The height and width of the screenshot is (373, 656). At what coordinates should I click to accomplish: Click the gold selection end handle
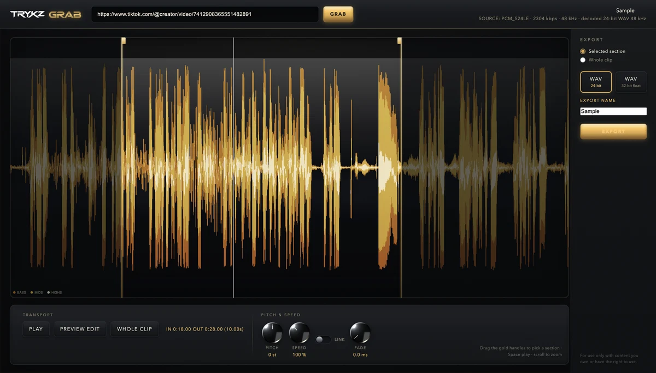[x=400, y=40]
